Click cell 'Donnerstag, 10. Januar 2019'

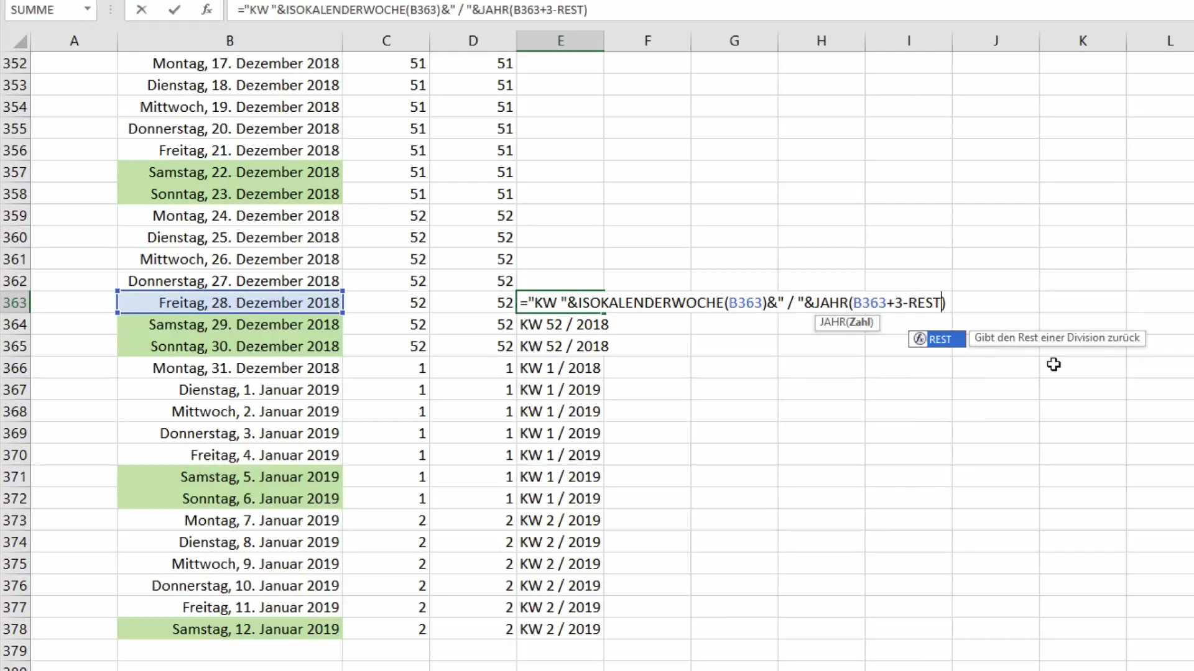click(x=230, y=585)
